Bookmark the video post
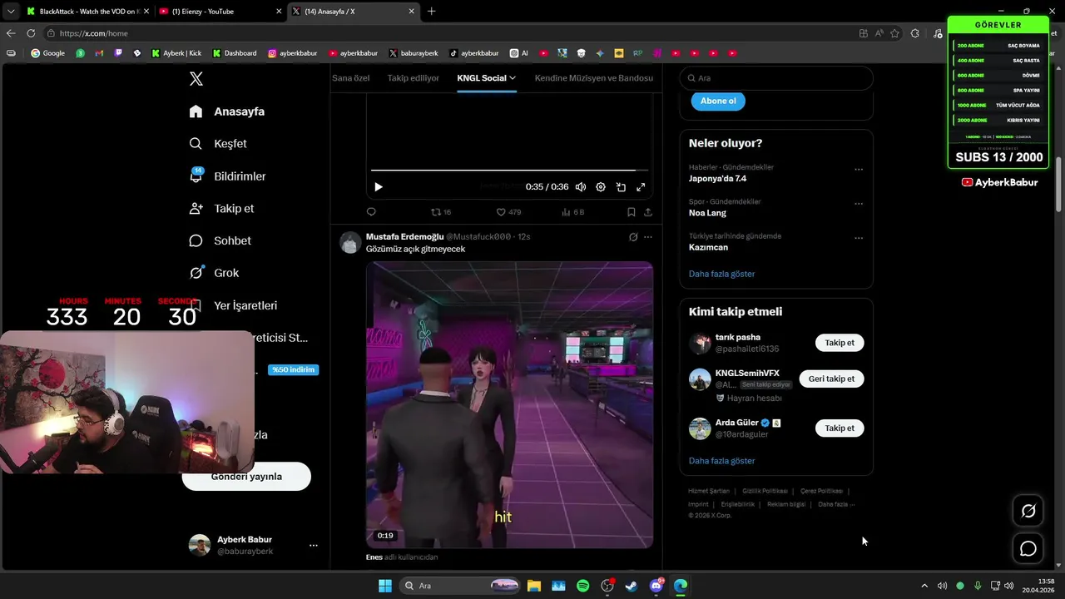 pos(631,212)
